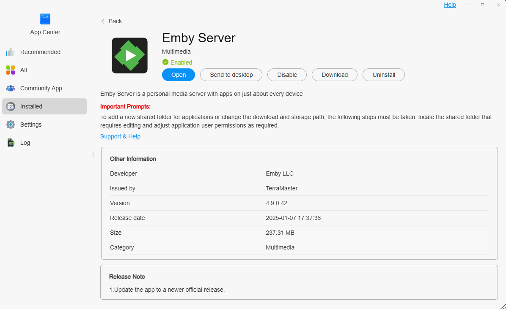Screen dimensions: 506x309
Task: Select the Recommended sidebar icon
Action: coord(10,51)
